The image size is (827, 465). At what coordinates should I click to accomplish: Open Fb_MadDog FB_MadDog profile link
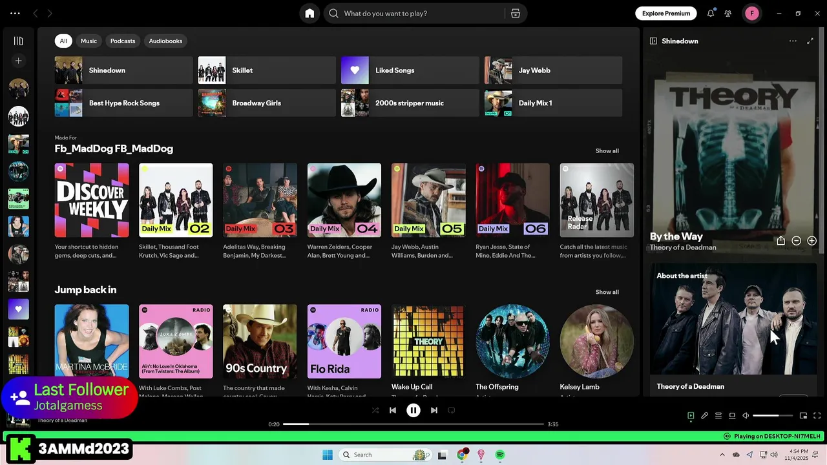coord(114,149)
